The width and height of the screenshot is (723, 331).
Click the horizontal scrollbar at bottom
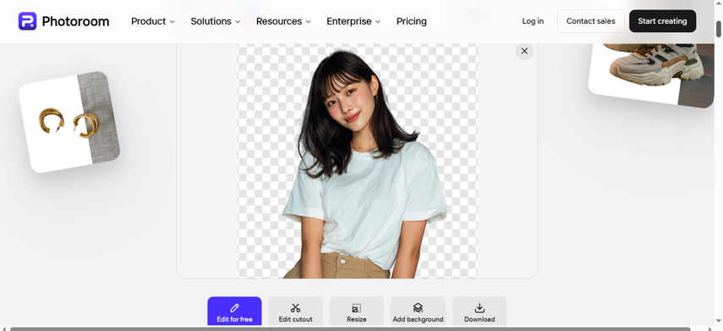(350, 328)
